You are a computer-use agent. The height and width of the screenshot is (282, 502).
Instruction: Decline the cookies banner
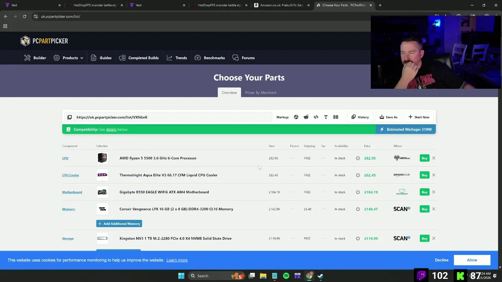click(442, 260)
